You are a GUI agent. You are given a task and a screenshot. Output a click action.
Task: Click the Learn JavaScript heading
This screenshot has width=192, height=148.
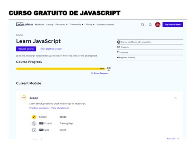[x=38, y=41]
